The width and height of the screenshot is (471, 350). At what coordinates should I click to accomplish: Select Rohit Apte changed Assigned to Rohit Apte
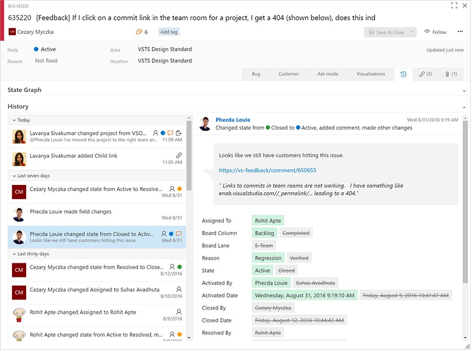(97, 315)
